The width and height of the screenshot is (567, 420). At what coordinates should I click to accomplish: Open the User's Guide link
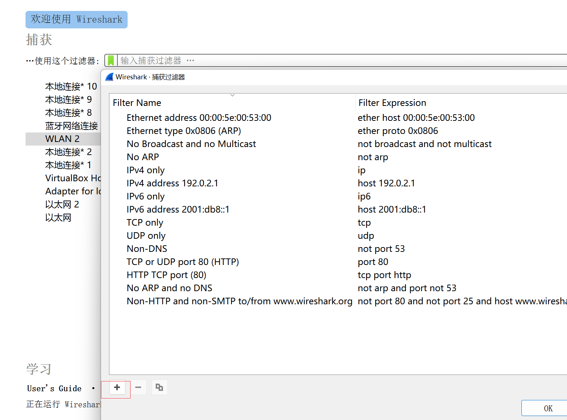point(54,388)
